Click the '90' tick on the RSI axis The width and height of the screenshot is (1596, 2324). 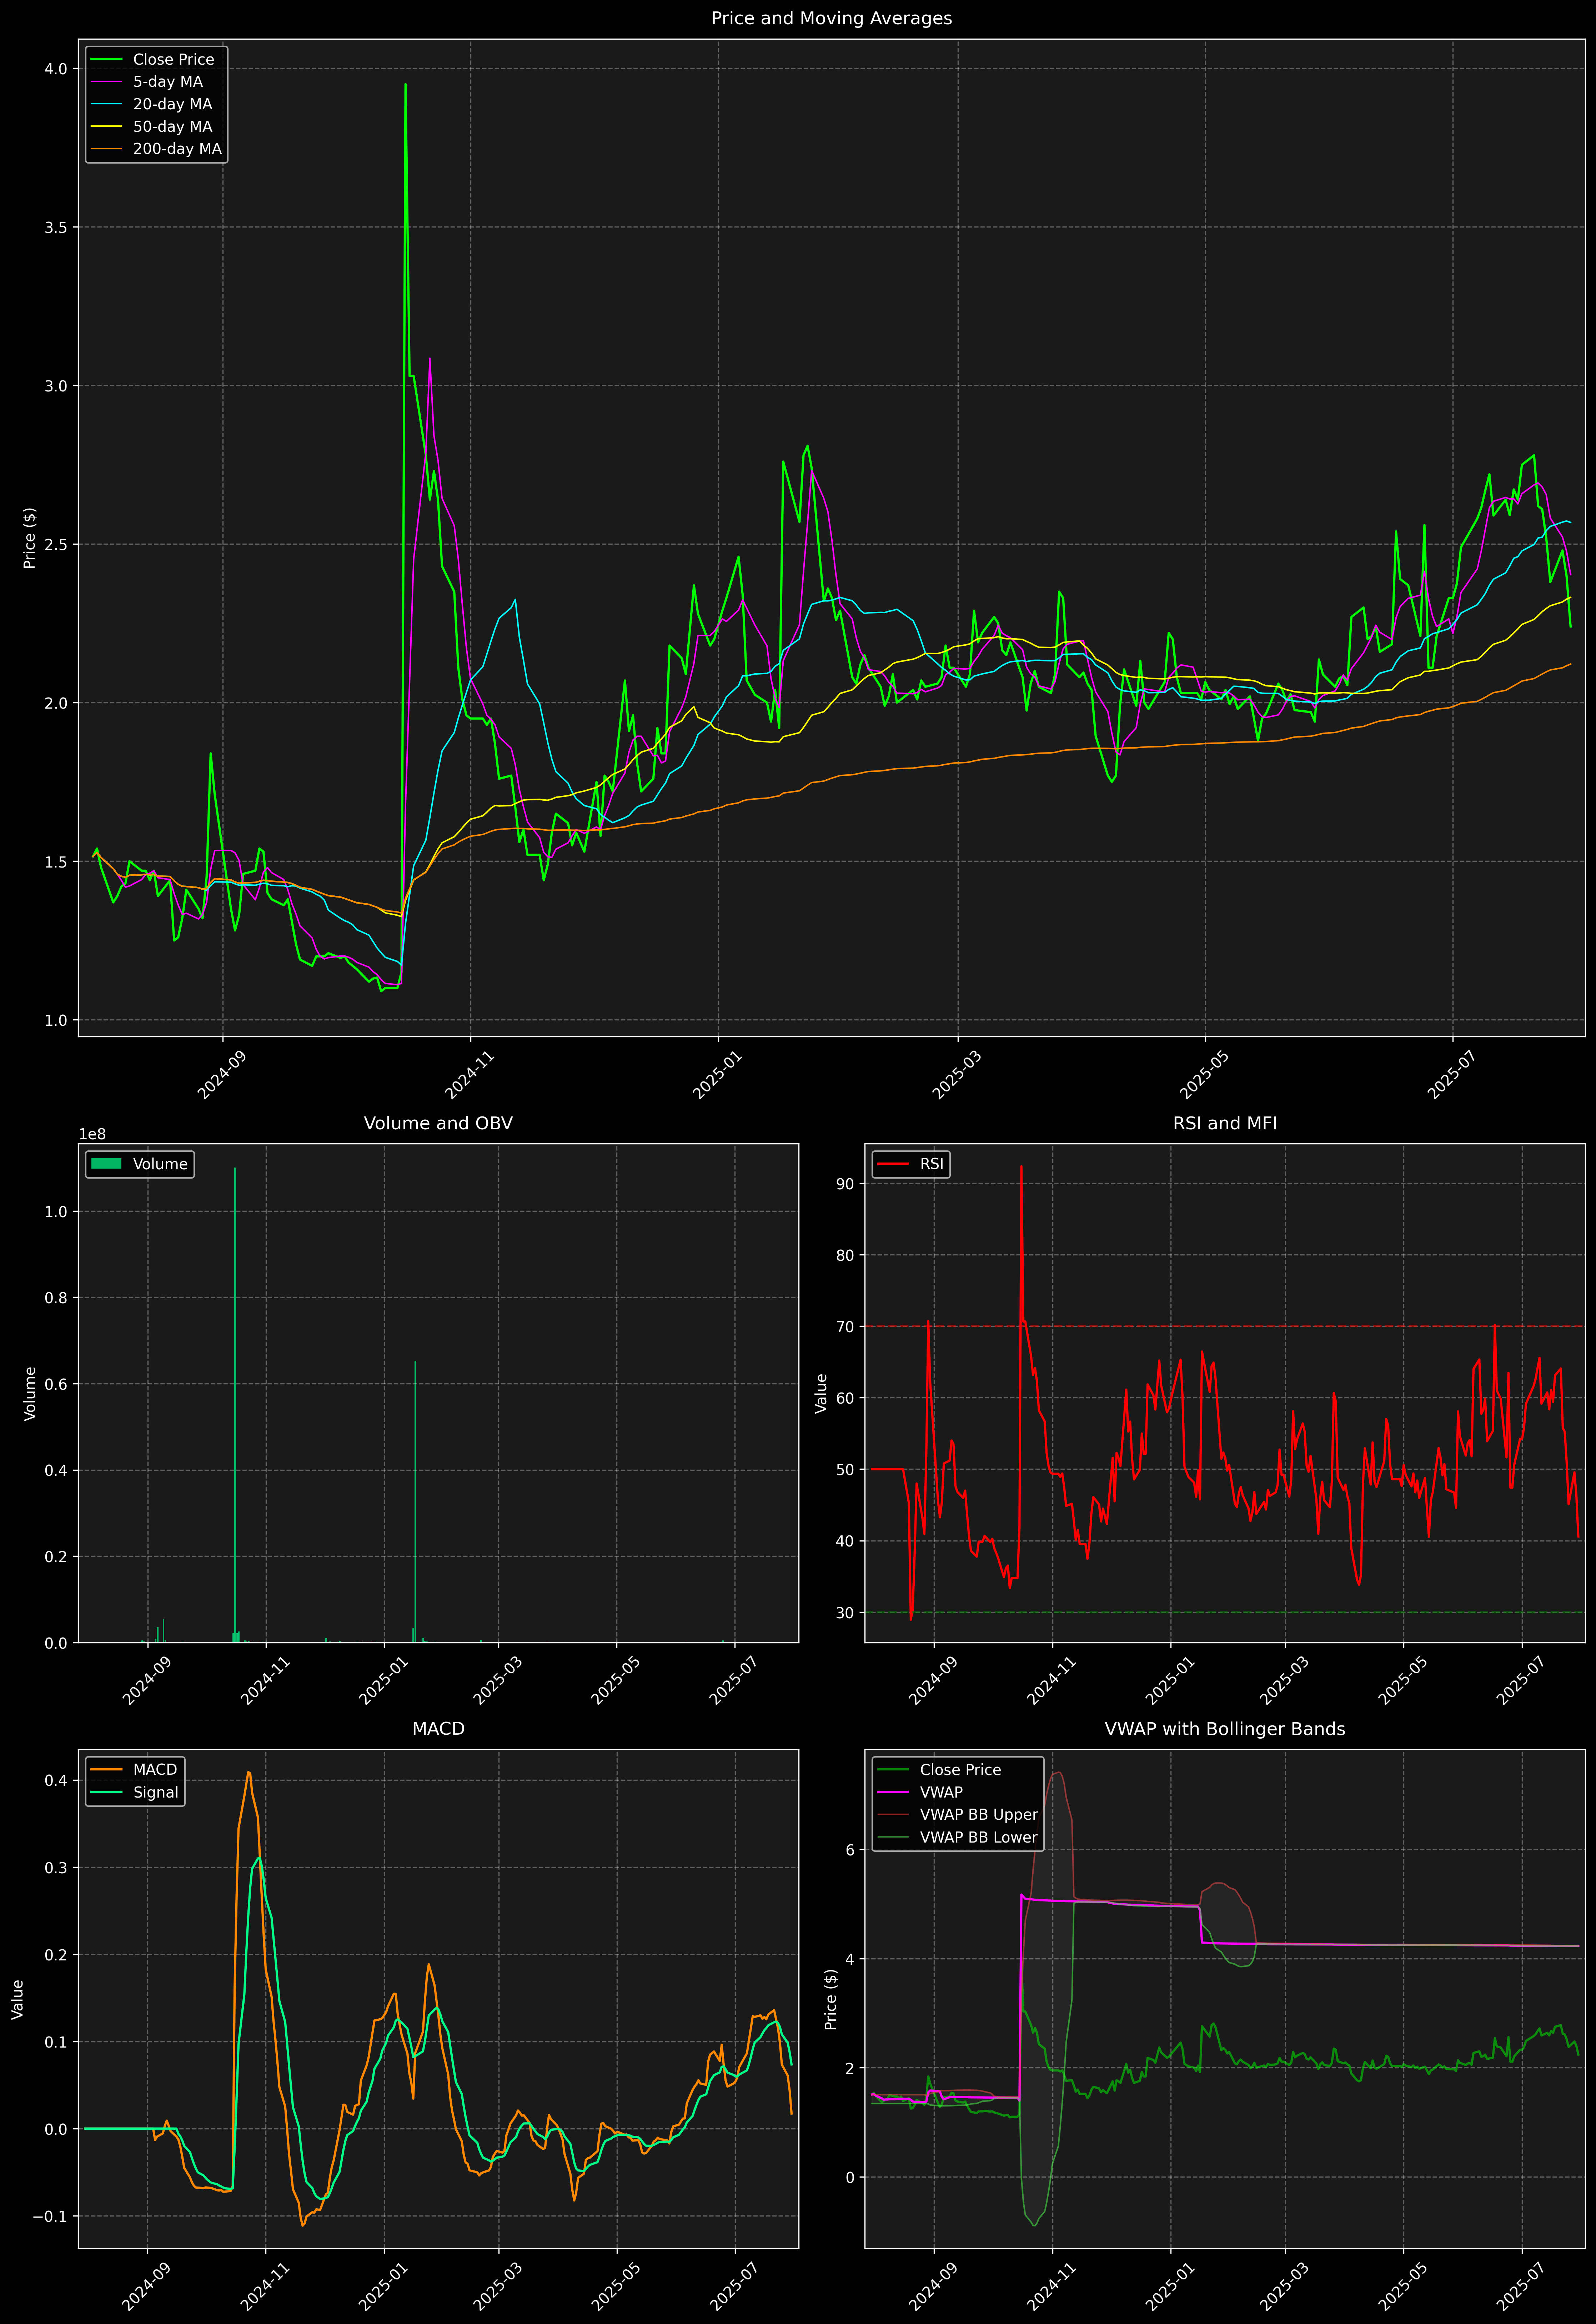[x=845, y=1184]
